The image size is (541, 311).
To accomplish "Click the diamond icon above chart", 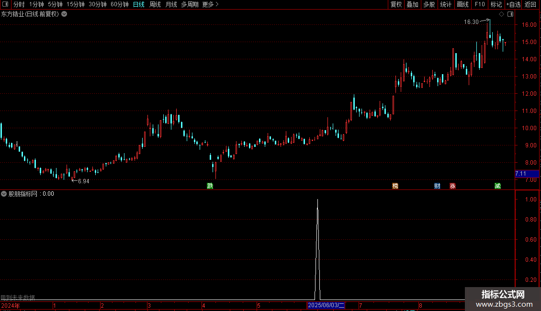I will (501, 14).
